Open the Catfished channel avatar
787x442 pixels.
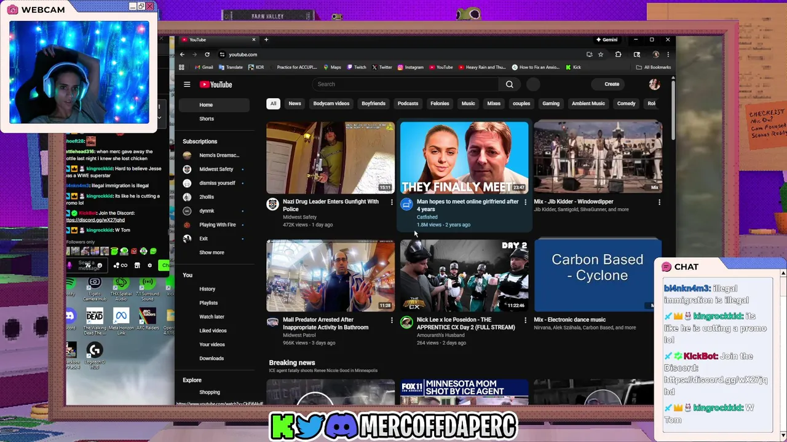coord(406,204)
